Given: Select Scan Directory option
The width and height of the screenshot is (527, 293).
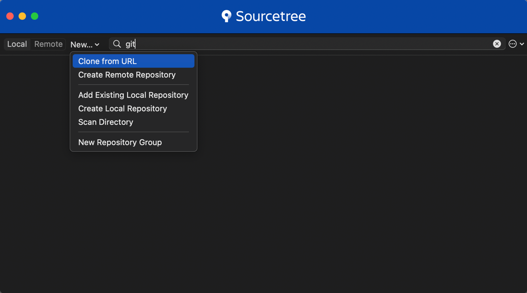Looking at the screenshot, I should pos(133,122).
